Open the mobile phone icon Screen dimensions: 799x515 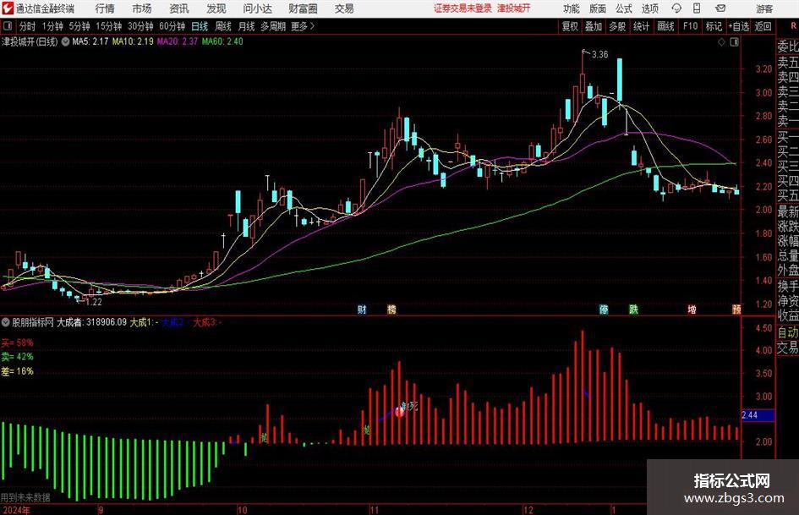click(697, 8)
